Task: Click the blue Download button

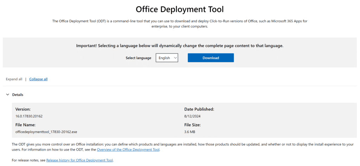Action: pos(211,58)
